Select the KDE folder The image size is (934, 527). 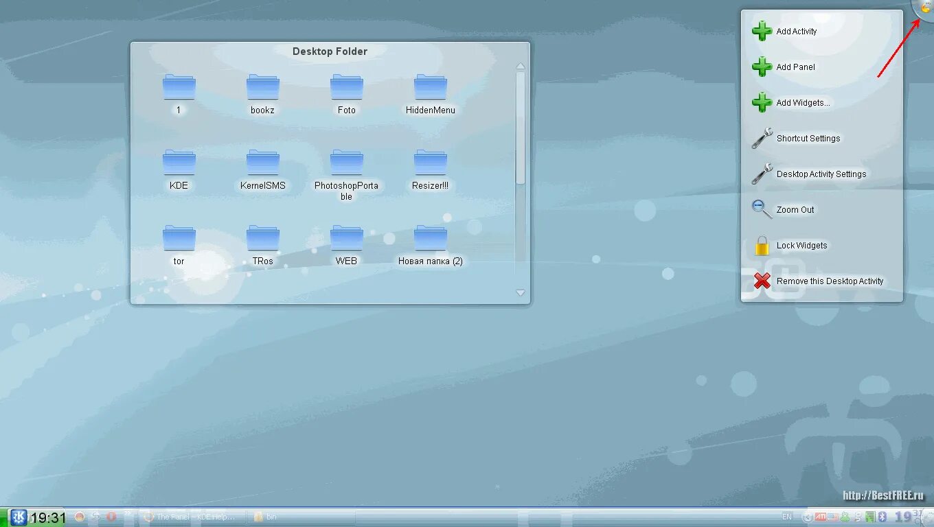coord(179,169)
